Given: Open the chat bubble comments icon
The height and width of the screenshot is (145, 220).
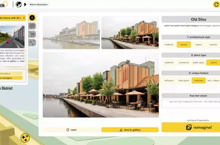Looking at the screenshot, I should point(32,26).
